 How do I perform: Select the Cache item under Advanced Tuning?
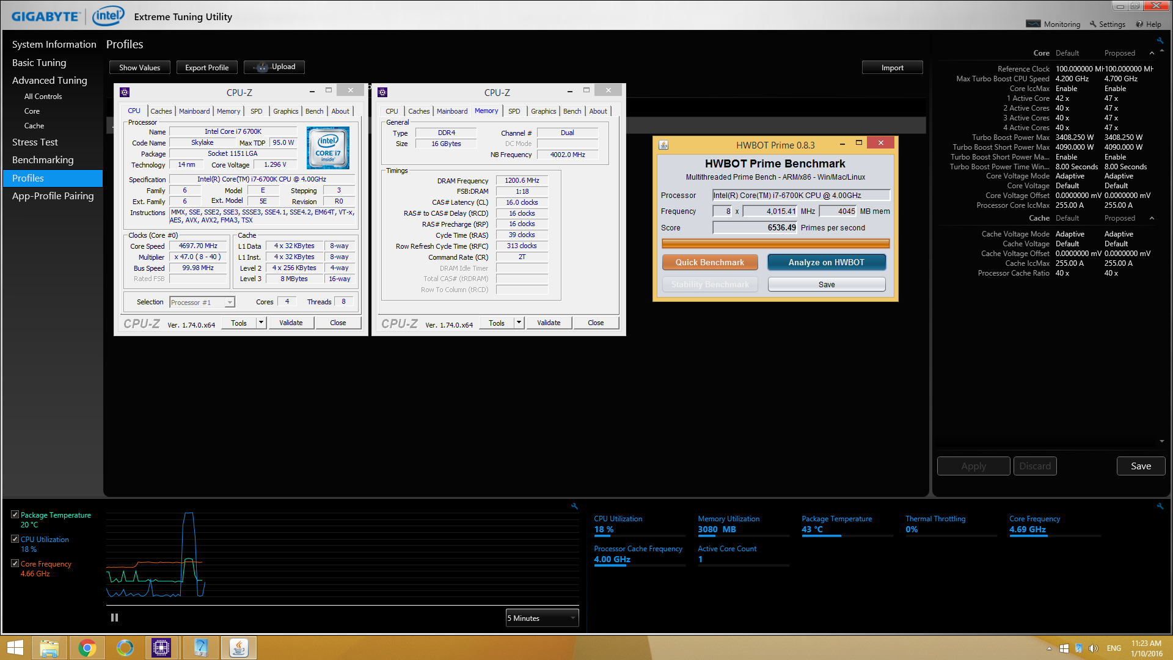click(34, 126)
